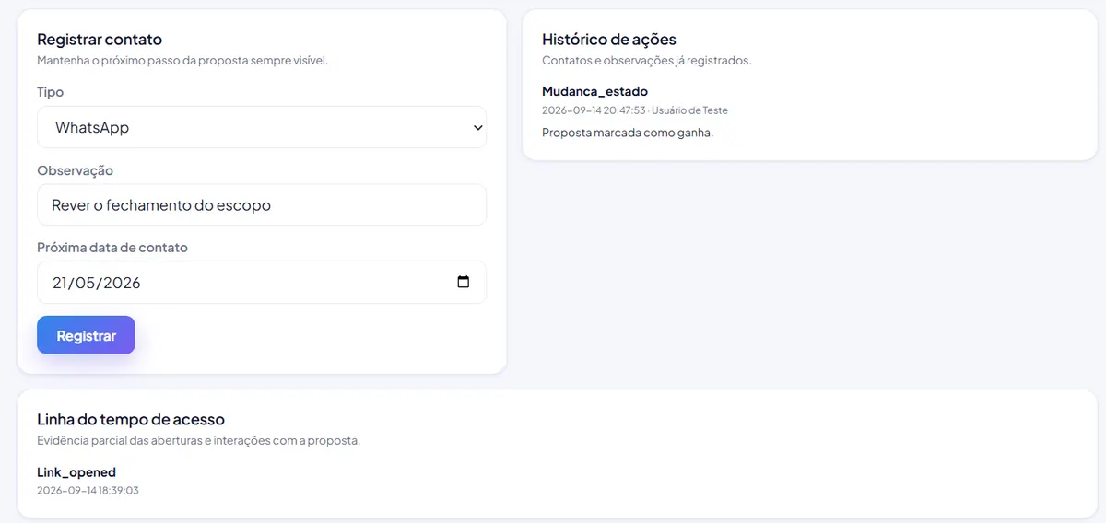Viewport: 1106px width, 523px height.
Task: Click the Linha do tempo de acesso heading
Action: (131, 420)
